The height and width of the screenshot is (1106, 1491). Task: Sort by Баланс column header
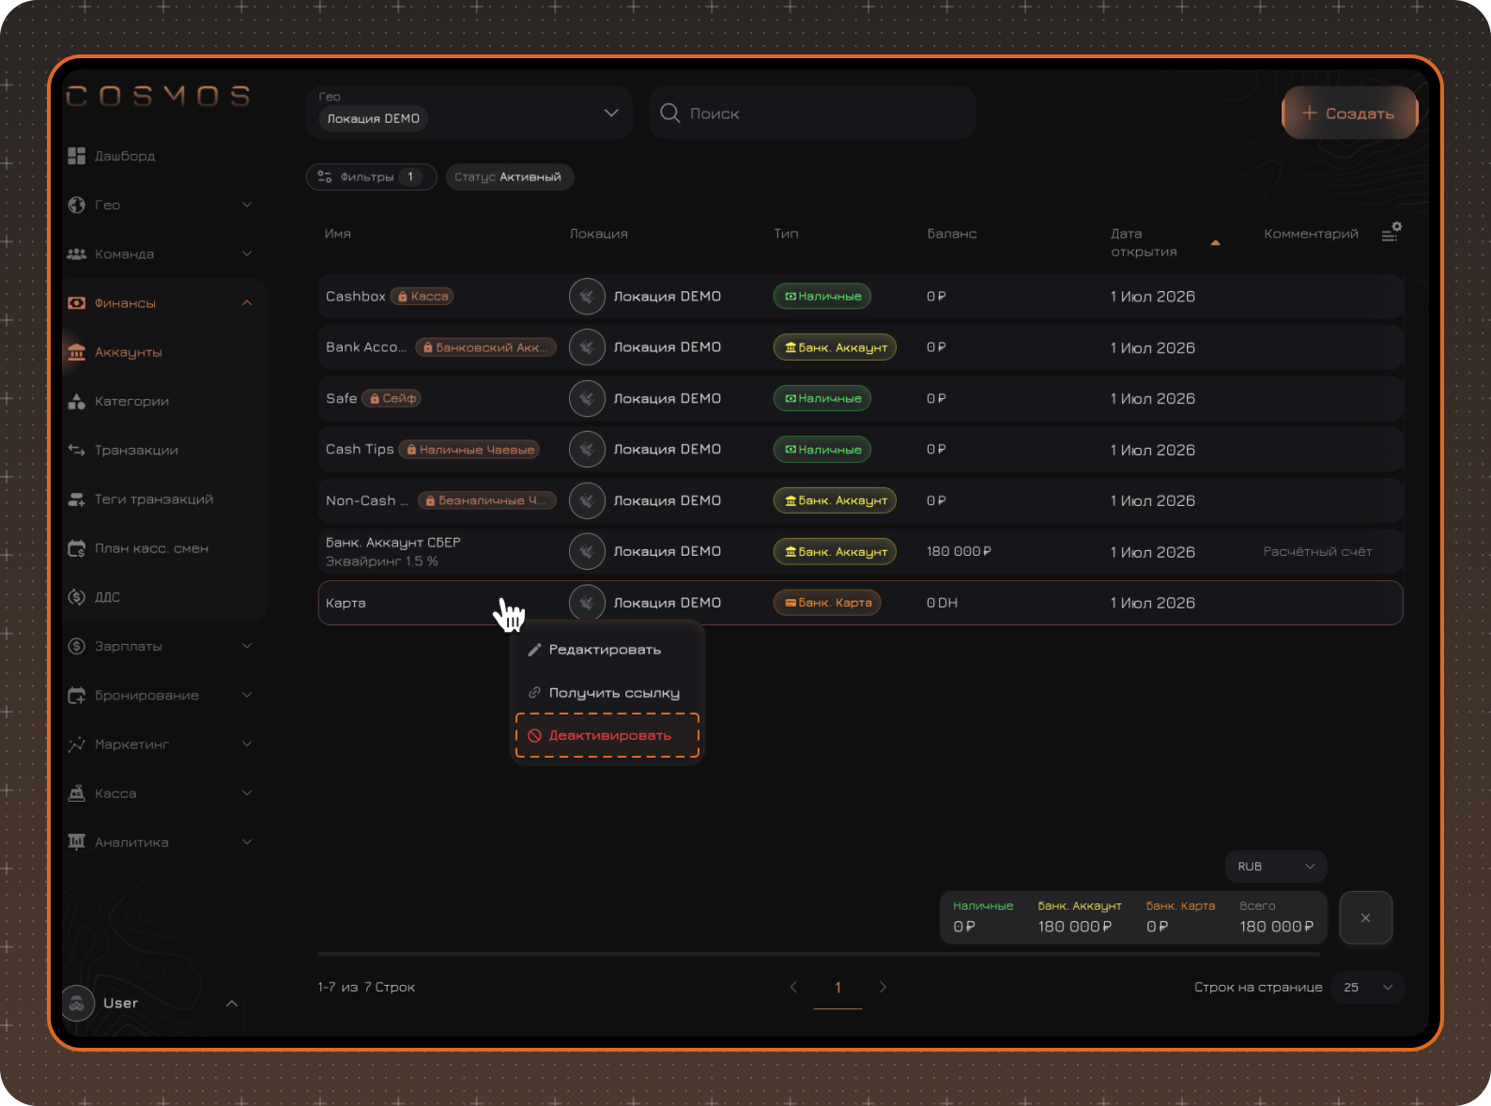(x=952, y=234)
